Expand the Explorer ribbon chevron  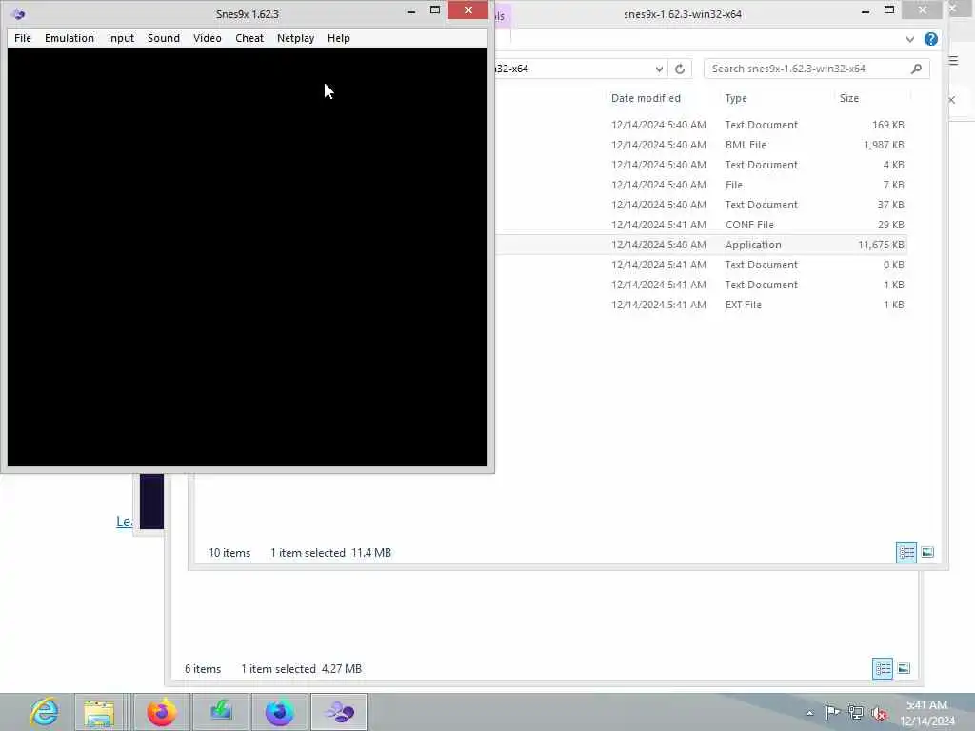(909, 39)
